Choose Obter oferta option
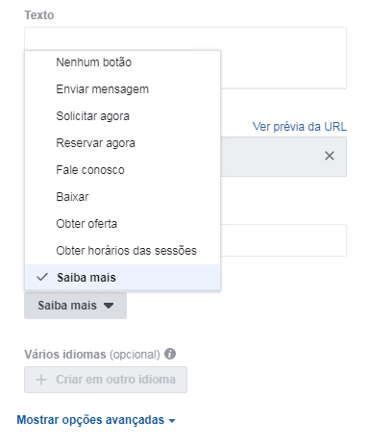 pos(122,224)
